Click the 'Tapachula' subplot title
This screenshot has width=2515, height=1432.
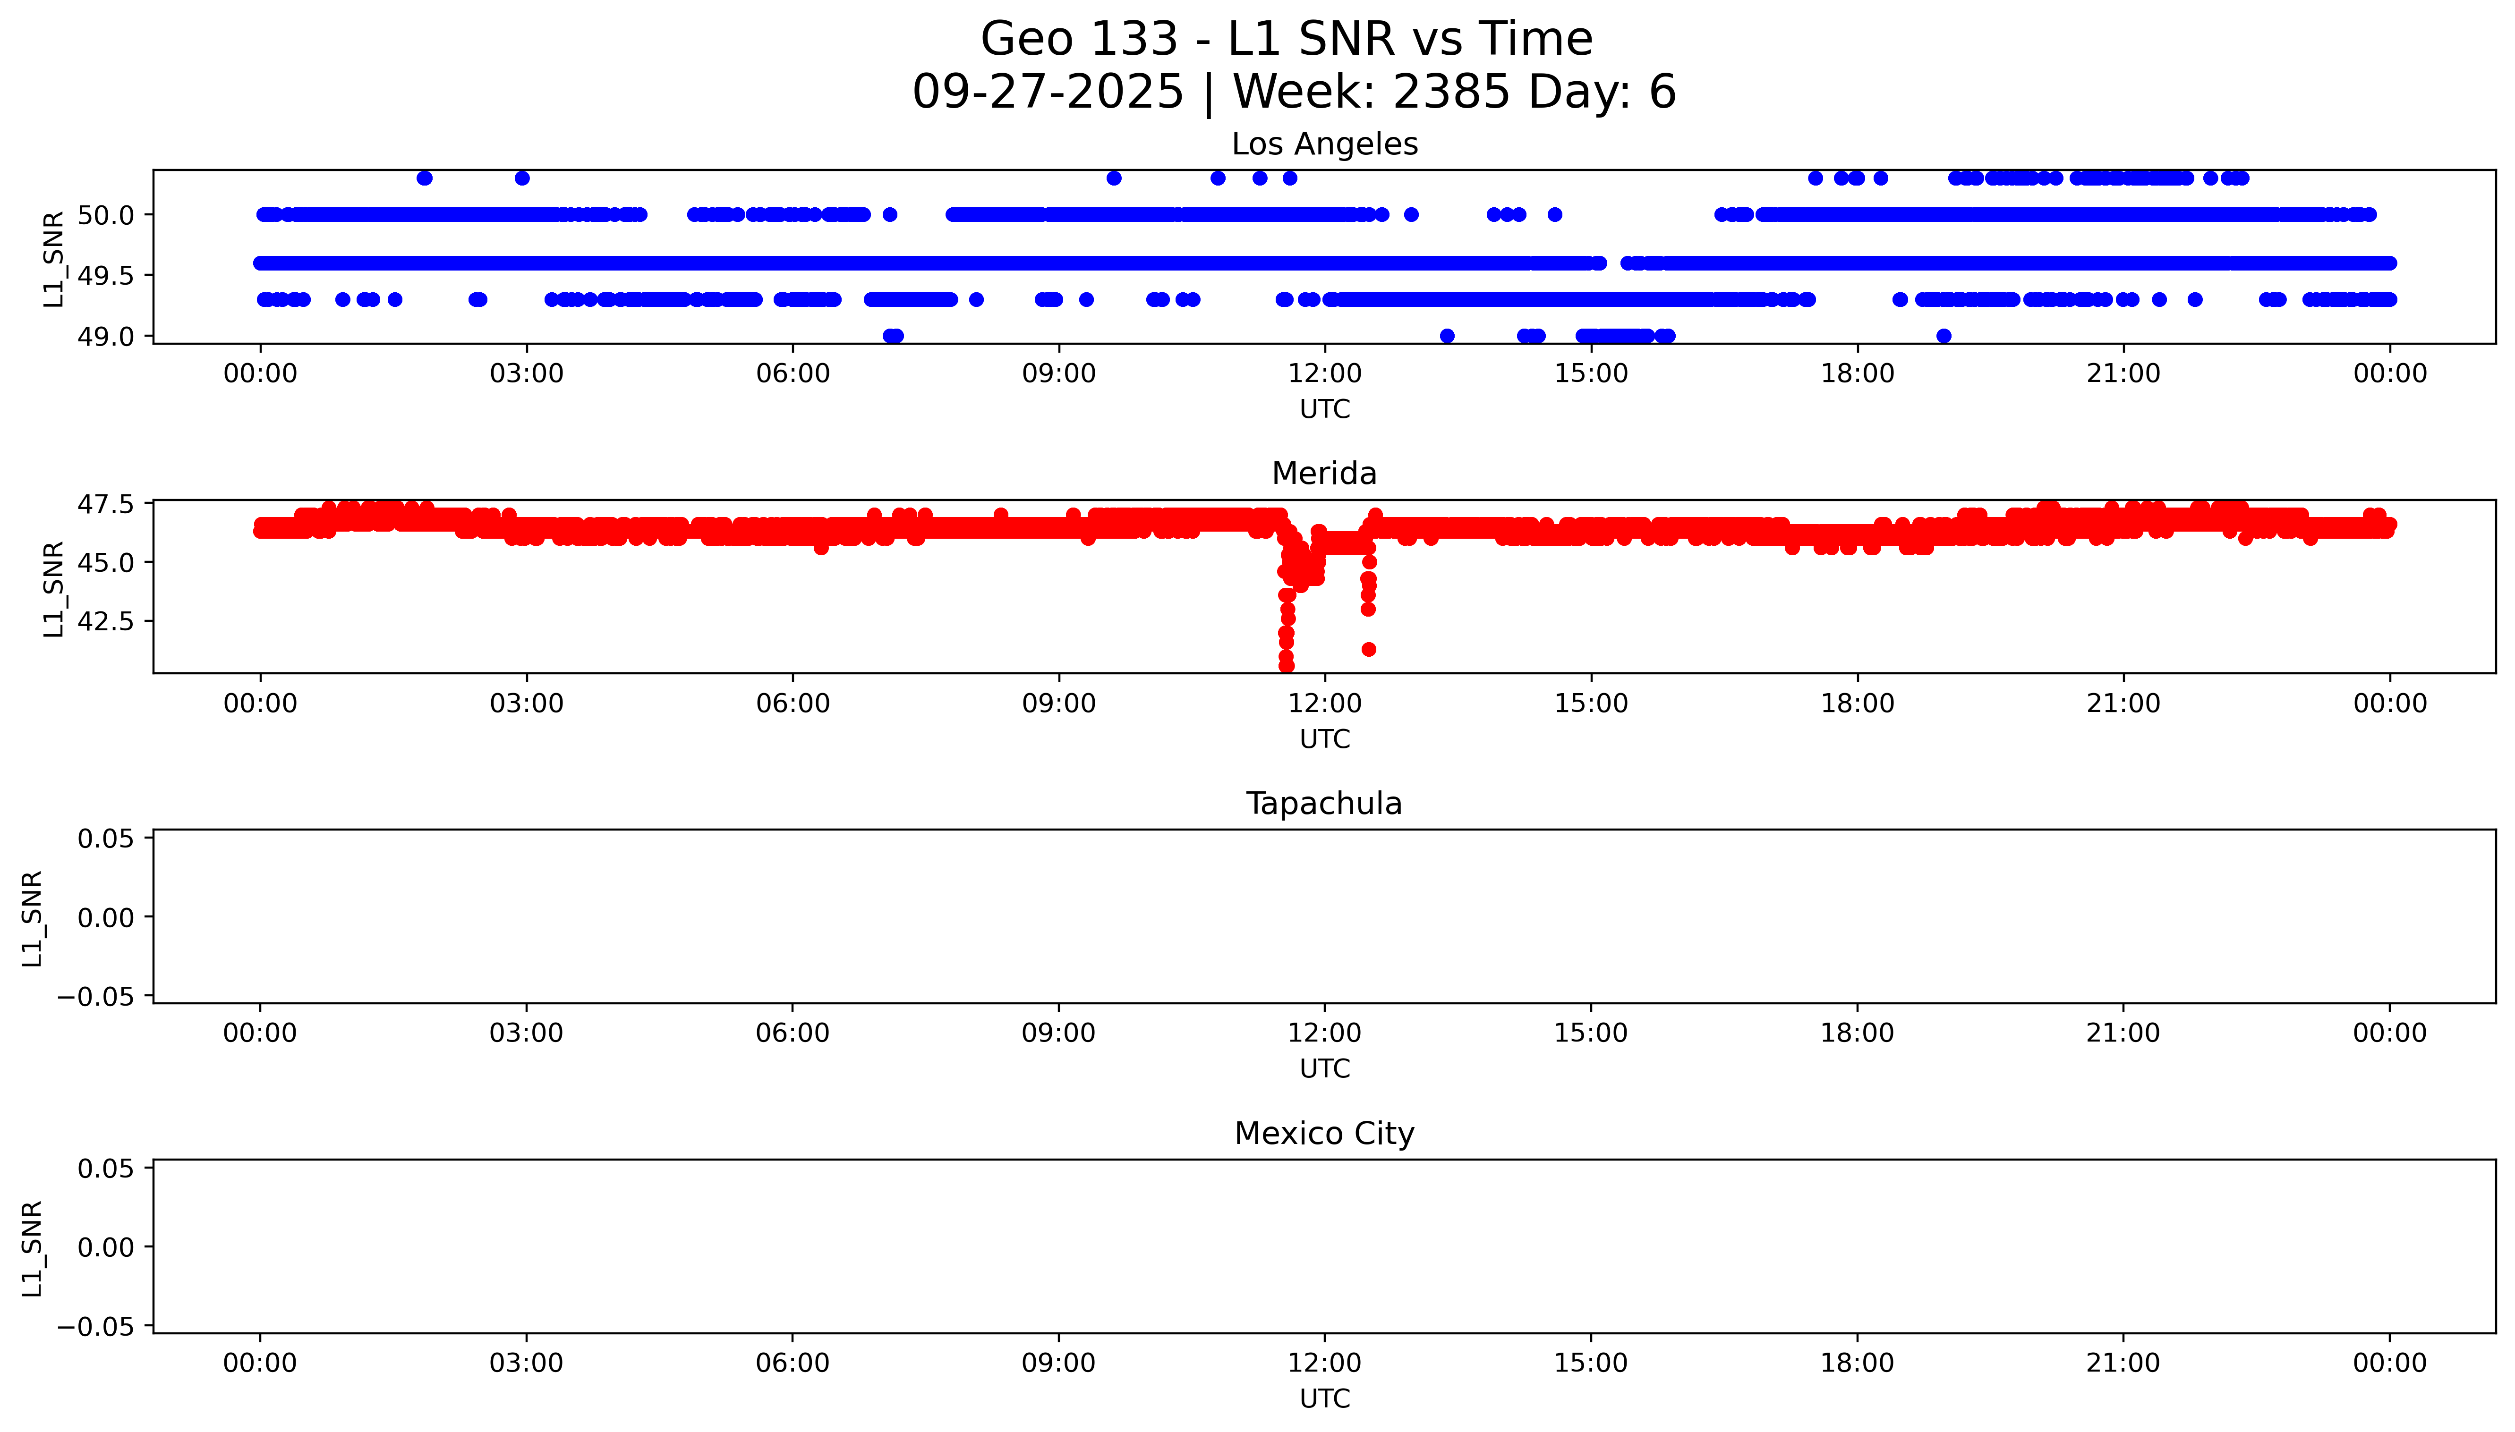[x=1324, y=804]
